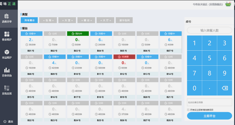Open the 餐桌维护 table maintenance icon
Image resolution: width=235 pixels, height=125 pixels.
tap(7, 34)
